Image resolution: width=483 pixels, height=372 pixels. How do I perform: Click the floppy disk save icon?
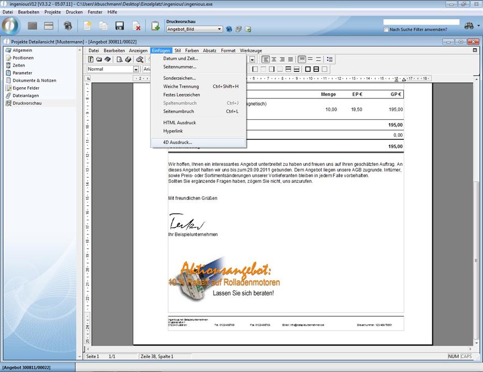[x=120, y=26]
